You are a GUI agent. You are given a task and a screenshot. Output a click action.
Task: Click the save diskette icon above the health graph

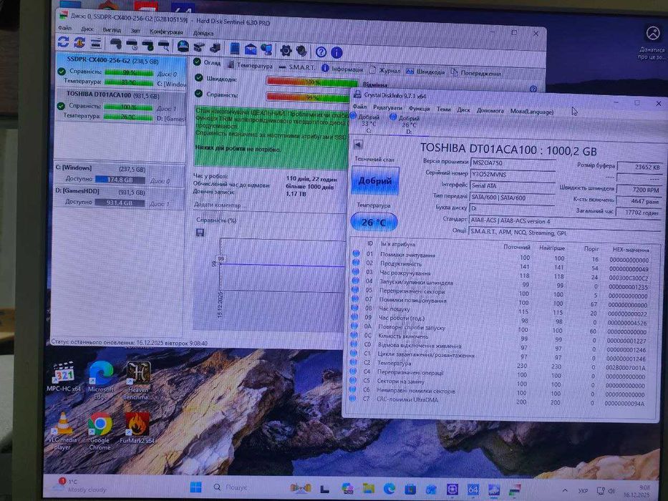[x=200, y=233]
